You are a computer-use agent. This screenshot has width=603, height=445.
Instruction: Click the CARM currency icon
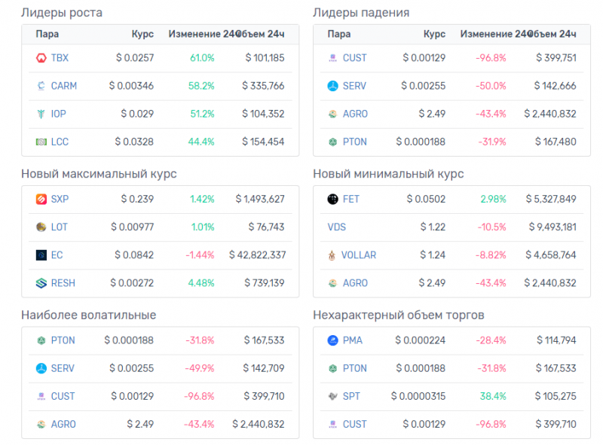click(40, 86)
